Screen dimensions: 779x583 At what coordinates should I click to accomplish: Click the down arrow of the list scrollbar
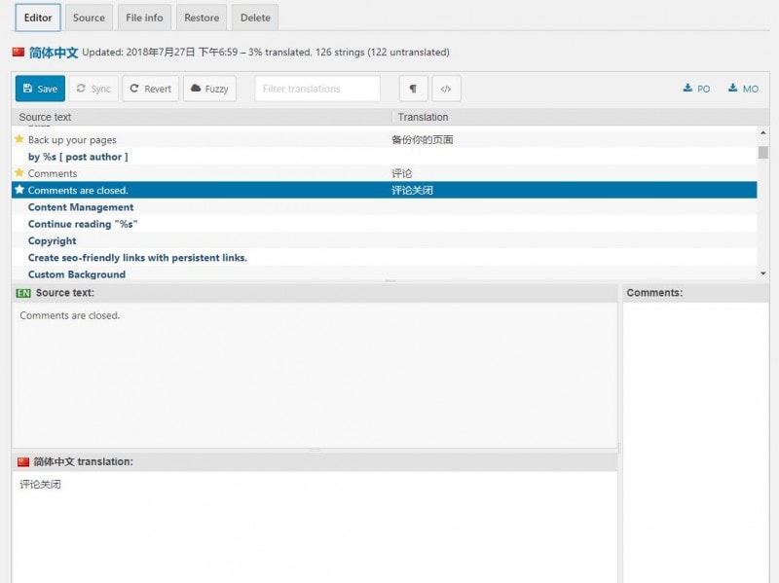[762, 273]
